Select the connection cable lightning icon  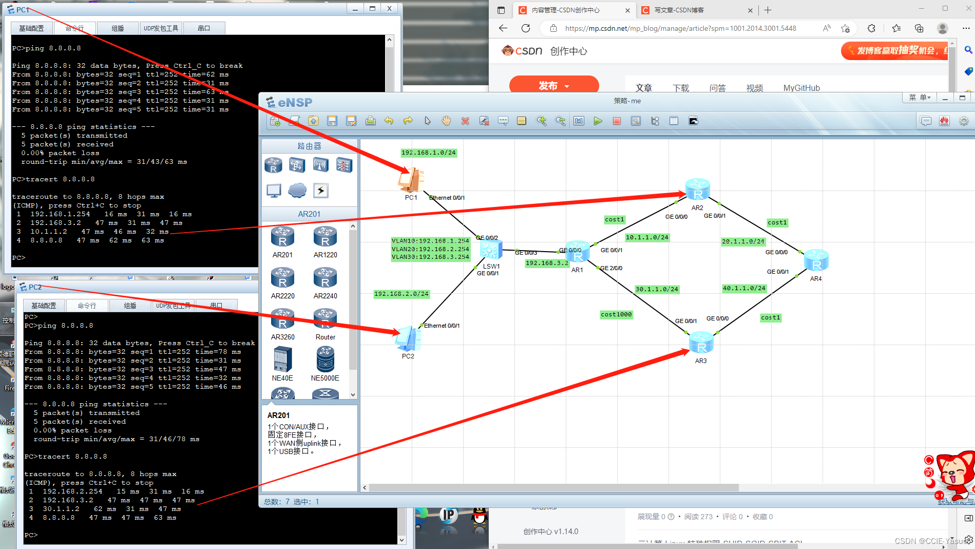coord(321,191)
